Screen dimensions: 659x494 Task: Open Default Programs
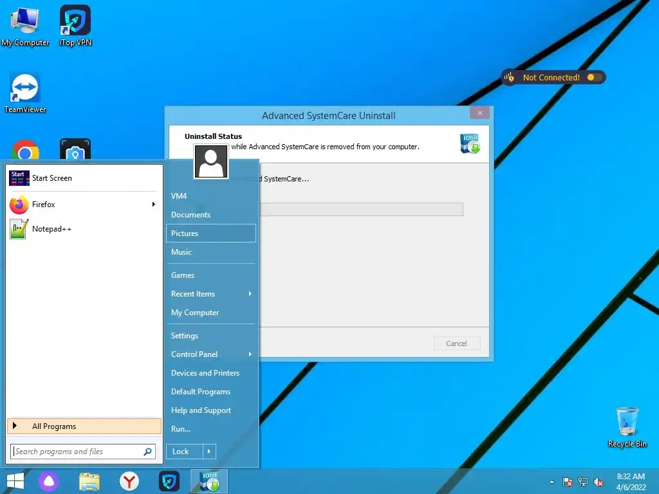(210, 392)
